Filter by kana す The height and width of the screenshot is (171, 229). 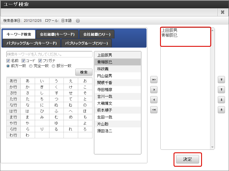[56, 93]
